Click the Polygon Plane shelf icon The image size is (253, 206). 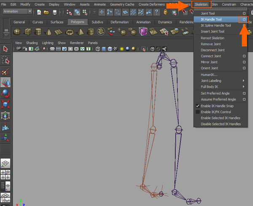[59, 32]
